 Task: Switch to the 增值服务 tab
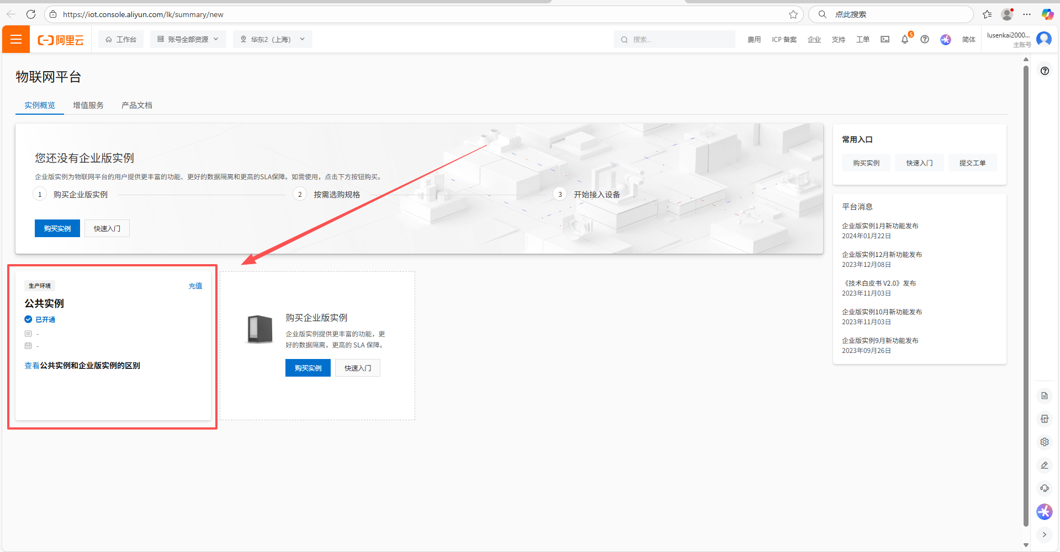(x=88, y=105)
